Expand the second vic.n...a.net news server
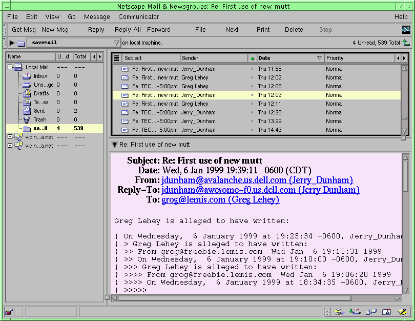The width and height of the screenshot is (415, 321). (10, 146)
